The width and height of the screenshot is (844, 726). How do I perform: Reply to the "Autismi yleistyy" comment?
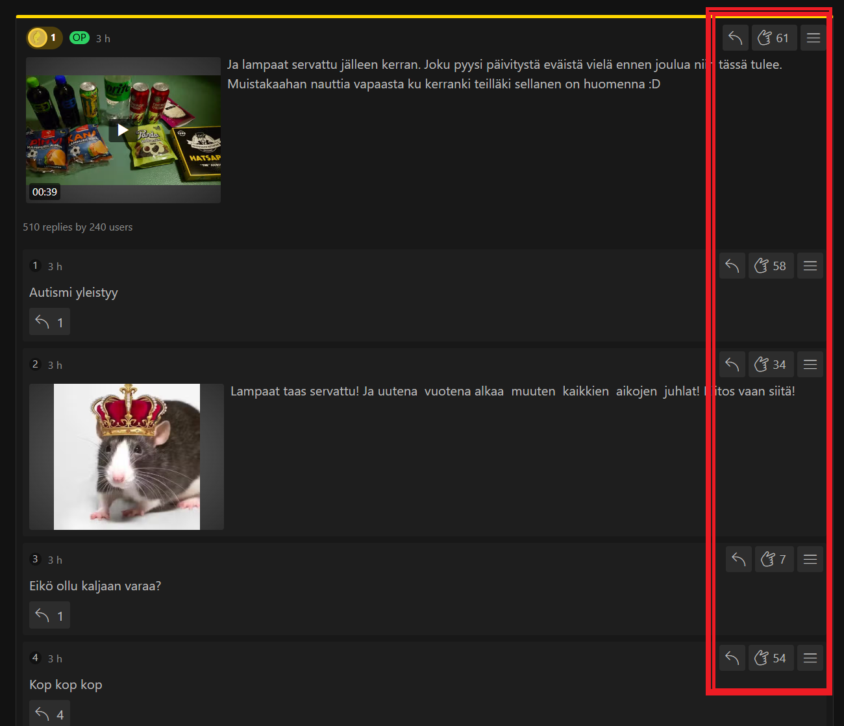pyautogui.click(x=732, y=266)
